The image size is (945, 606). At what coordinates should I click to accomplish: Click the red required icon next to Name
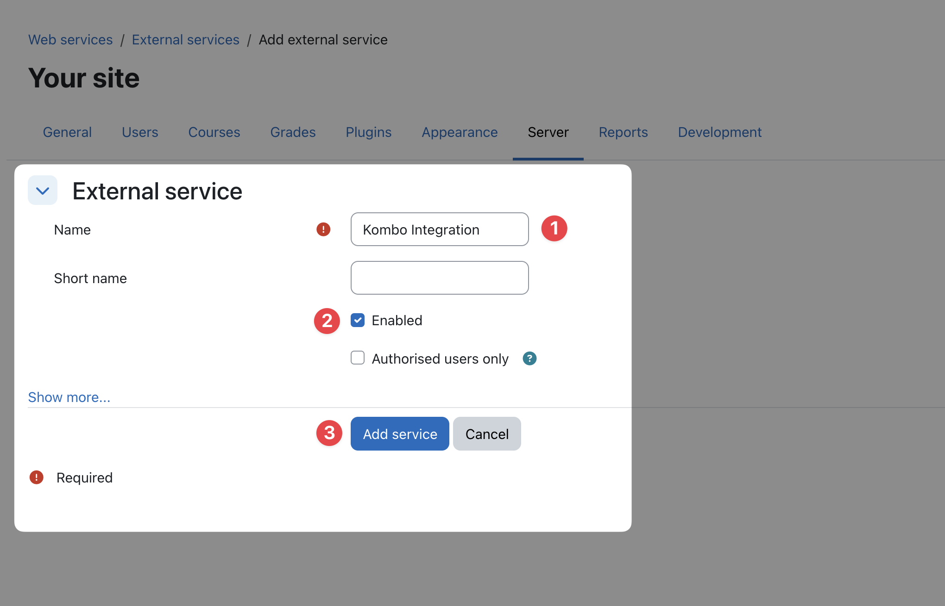coord(323,229)
